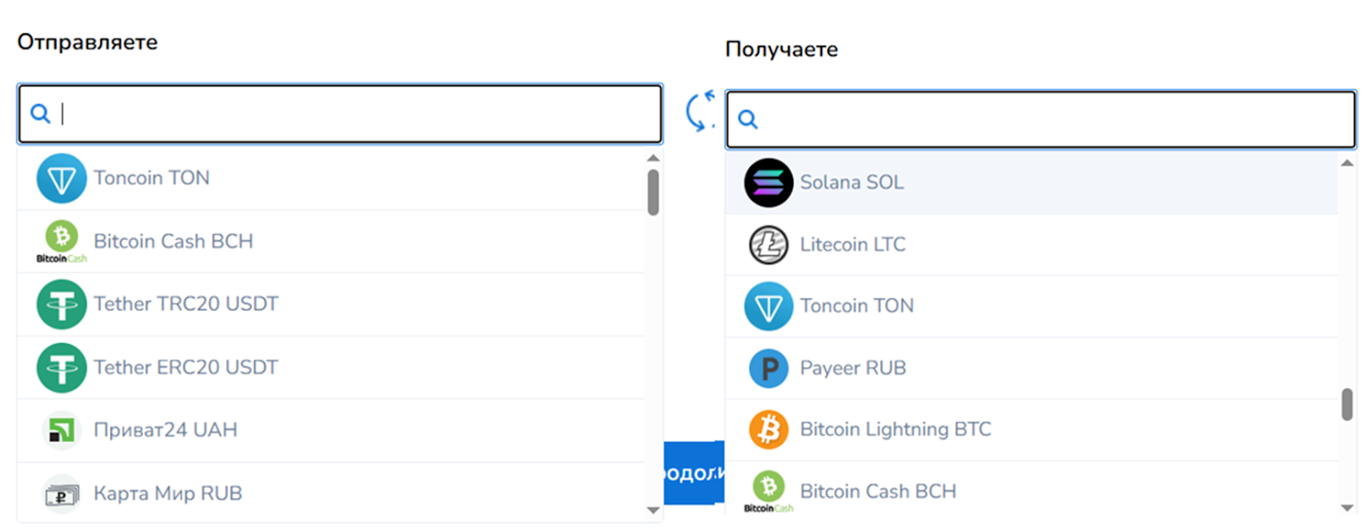
Task: Click the receive list scrollbar down arrow
Action: 1347,507
